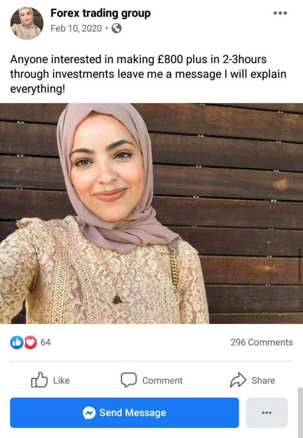Click the red heart reaction icon

[x=31, y=343]
